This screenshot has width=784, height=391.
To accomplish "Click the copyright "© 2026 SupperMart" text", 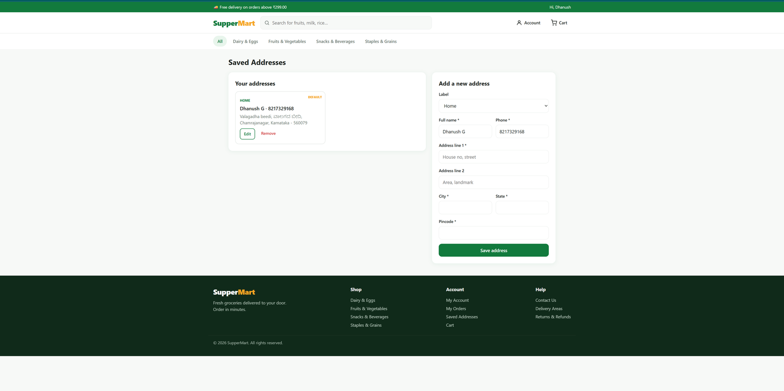I will tap(248, 343).
